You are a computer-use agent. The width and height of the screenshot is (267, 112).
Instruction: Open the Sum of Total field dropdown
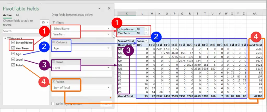point(108,87)
